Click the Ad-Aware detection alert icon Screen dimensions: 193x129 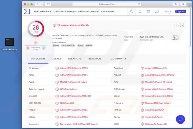tap(57, 68)
